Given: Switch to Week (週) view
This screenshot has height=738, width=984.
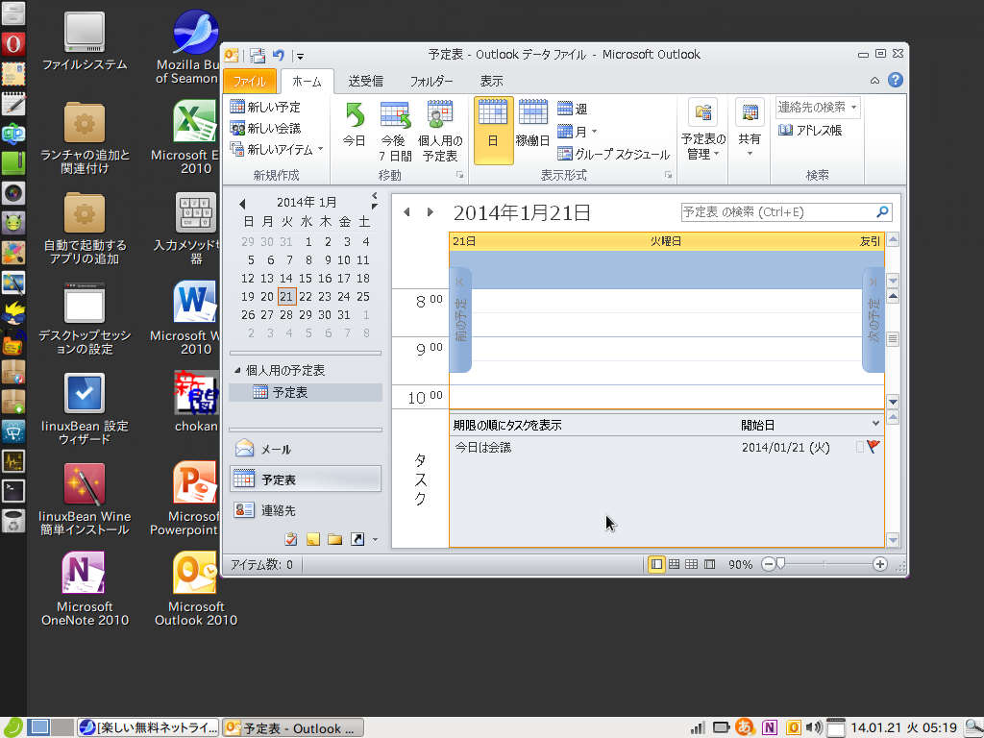Looking at the screenshot, I should click(573, 109).
